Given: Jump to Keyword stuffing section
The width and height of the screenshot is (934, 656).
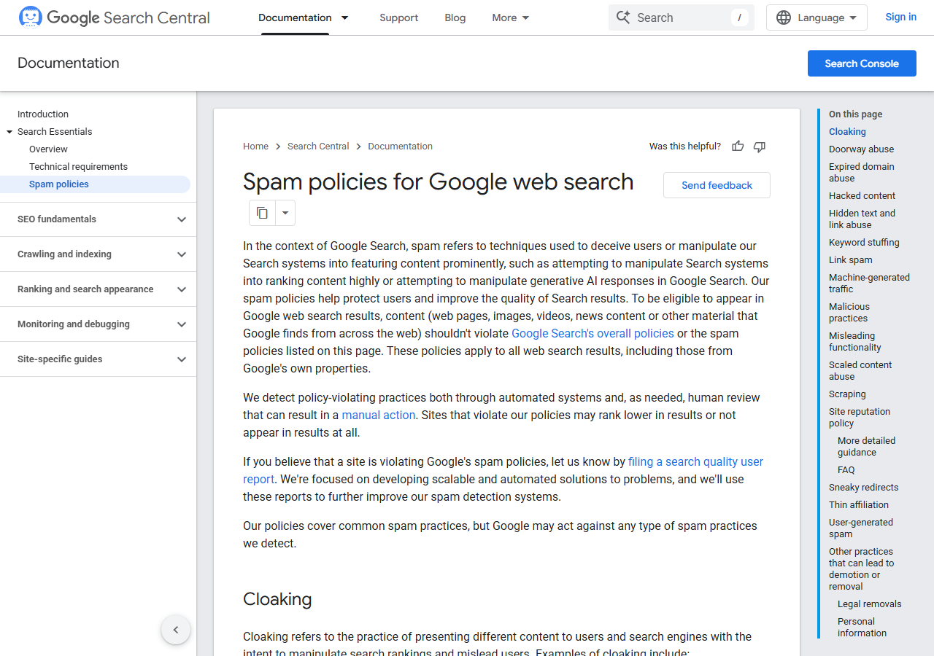Looking at the screenshot, I should (864, 243).
